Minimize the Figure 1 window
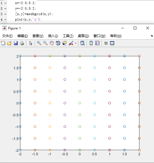The image size is (154, 163). tap(123, 28)
